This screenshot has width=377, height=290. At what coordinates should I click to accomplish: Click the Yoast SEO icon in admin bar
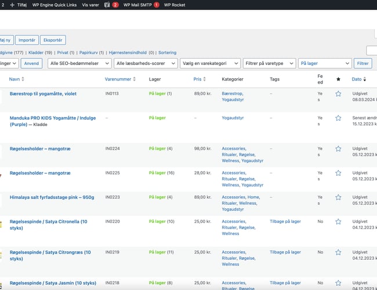[107, 5]
